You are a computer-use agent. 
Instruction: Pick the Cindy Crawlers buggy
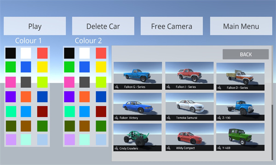[138, 137]
